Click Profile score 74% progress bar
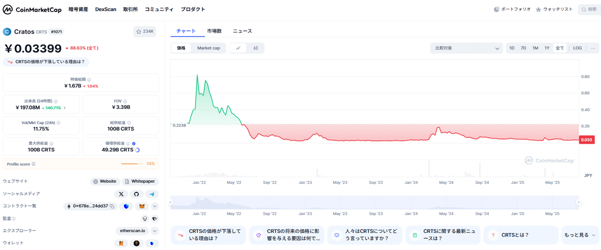 [x=132, y=164]
